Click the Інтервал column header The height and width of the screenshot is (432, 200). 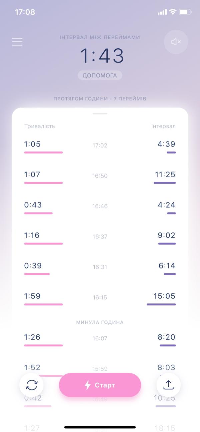point(163,126)
